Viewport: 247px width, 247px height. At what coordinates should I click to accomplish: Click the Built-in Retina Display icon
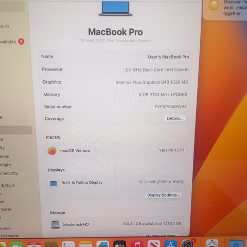[x=54, y=183]
